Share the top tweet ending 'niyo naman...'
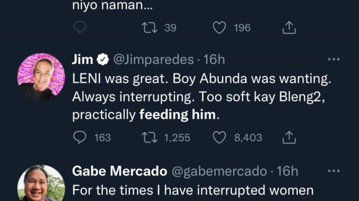The height and width of the screenshot is (201, 359). click(x=289, y=28)
